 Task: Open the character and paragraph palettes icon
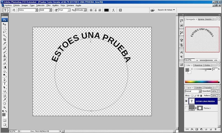pyautogui.click(x=120, y=10)
